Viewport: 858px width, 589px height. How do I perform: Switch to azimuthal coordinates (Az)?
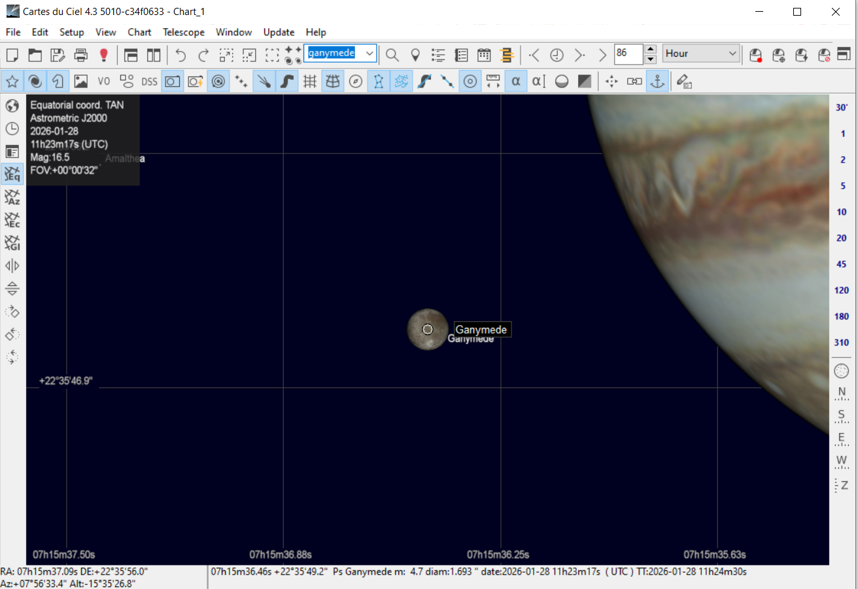12,197
